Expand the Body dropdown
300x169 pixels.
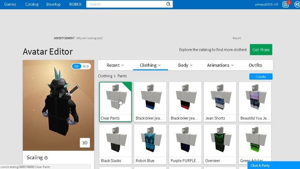(185, 65)
